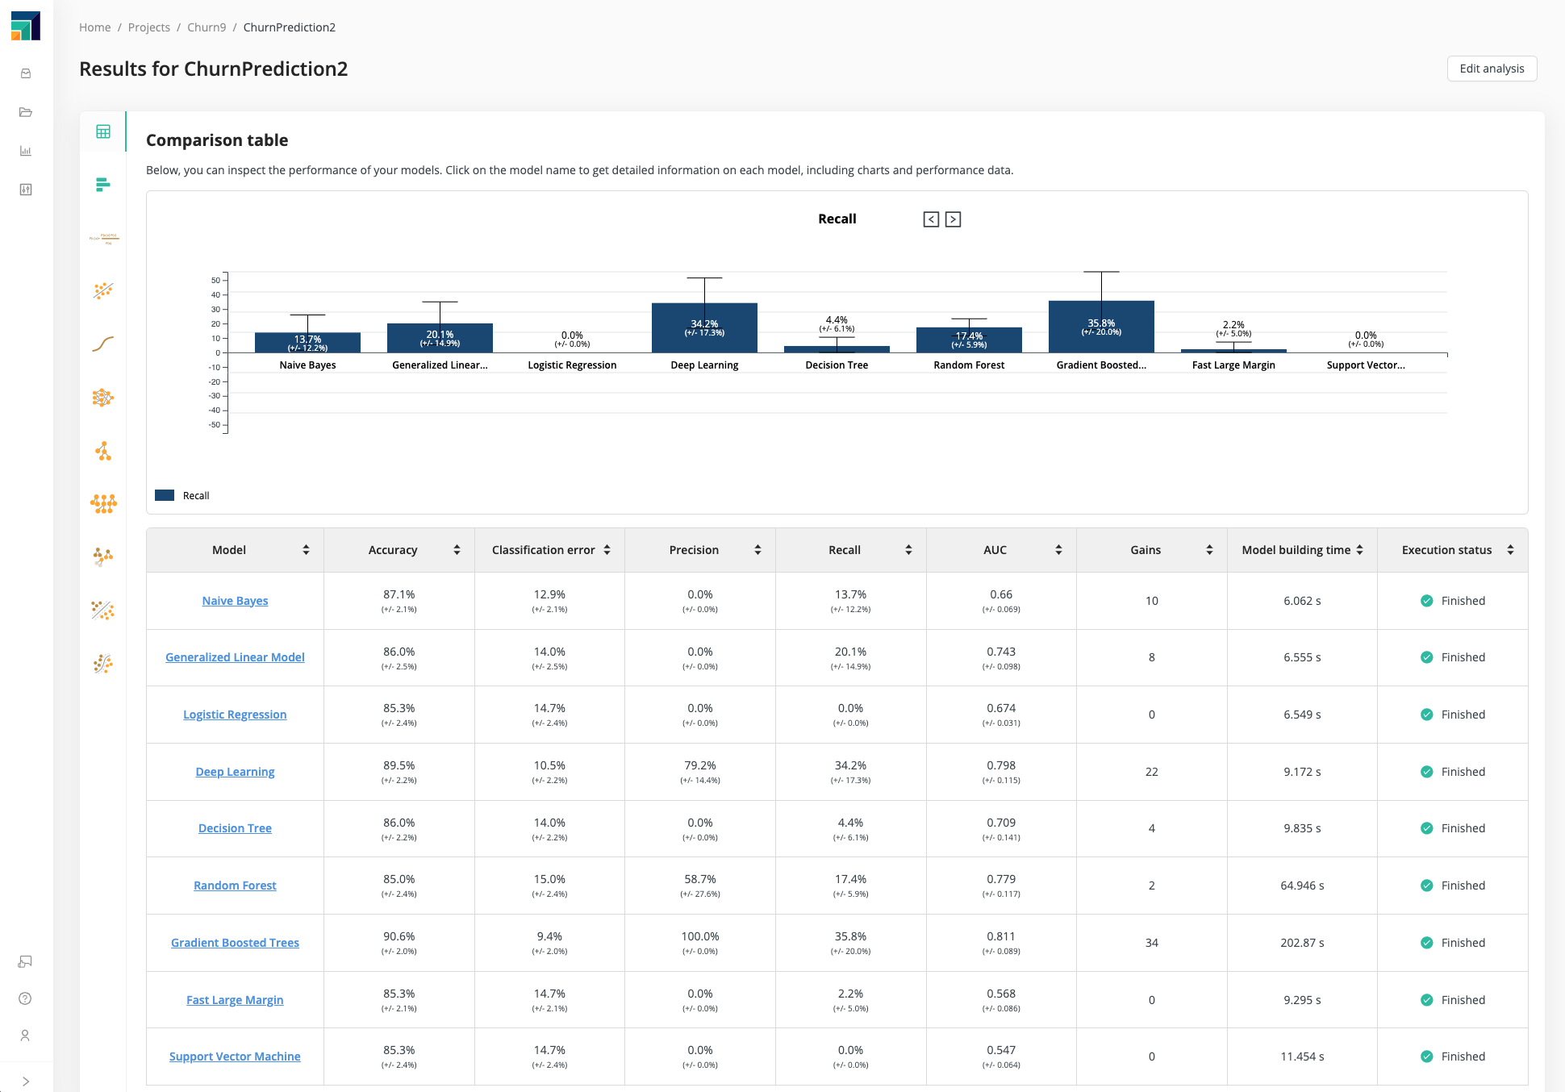Open Gradient Boosted Trees model details
The image size is (1565, 1092).
[x=235, y=943]
